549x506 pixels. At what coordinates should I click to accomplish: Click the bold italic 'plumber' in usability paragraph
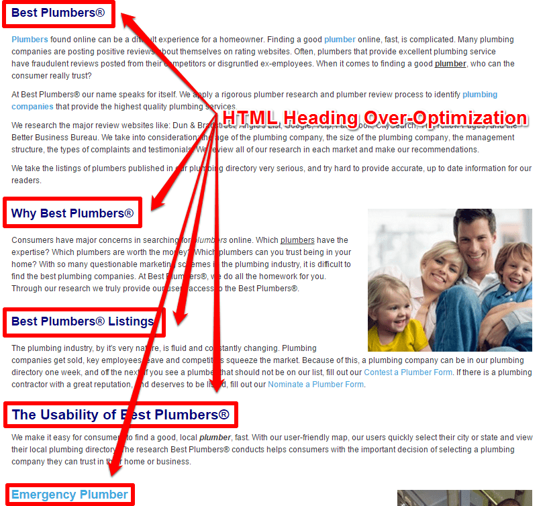215,438
